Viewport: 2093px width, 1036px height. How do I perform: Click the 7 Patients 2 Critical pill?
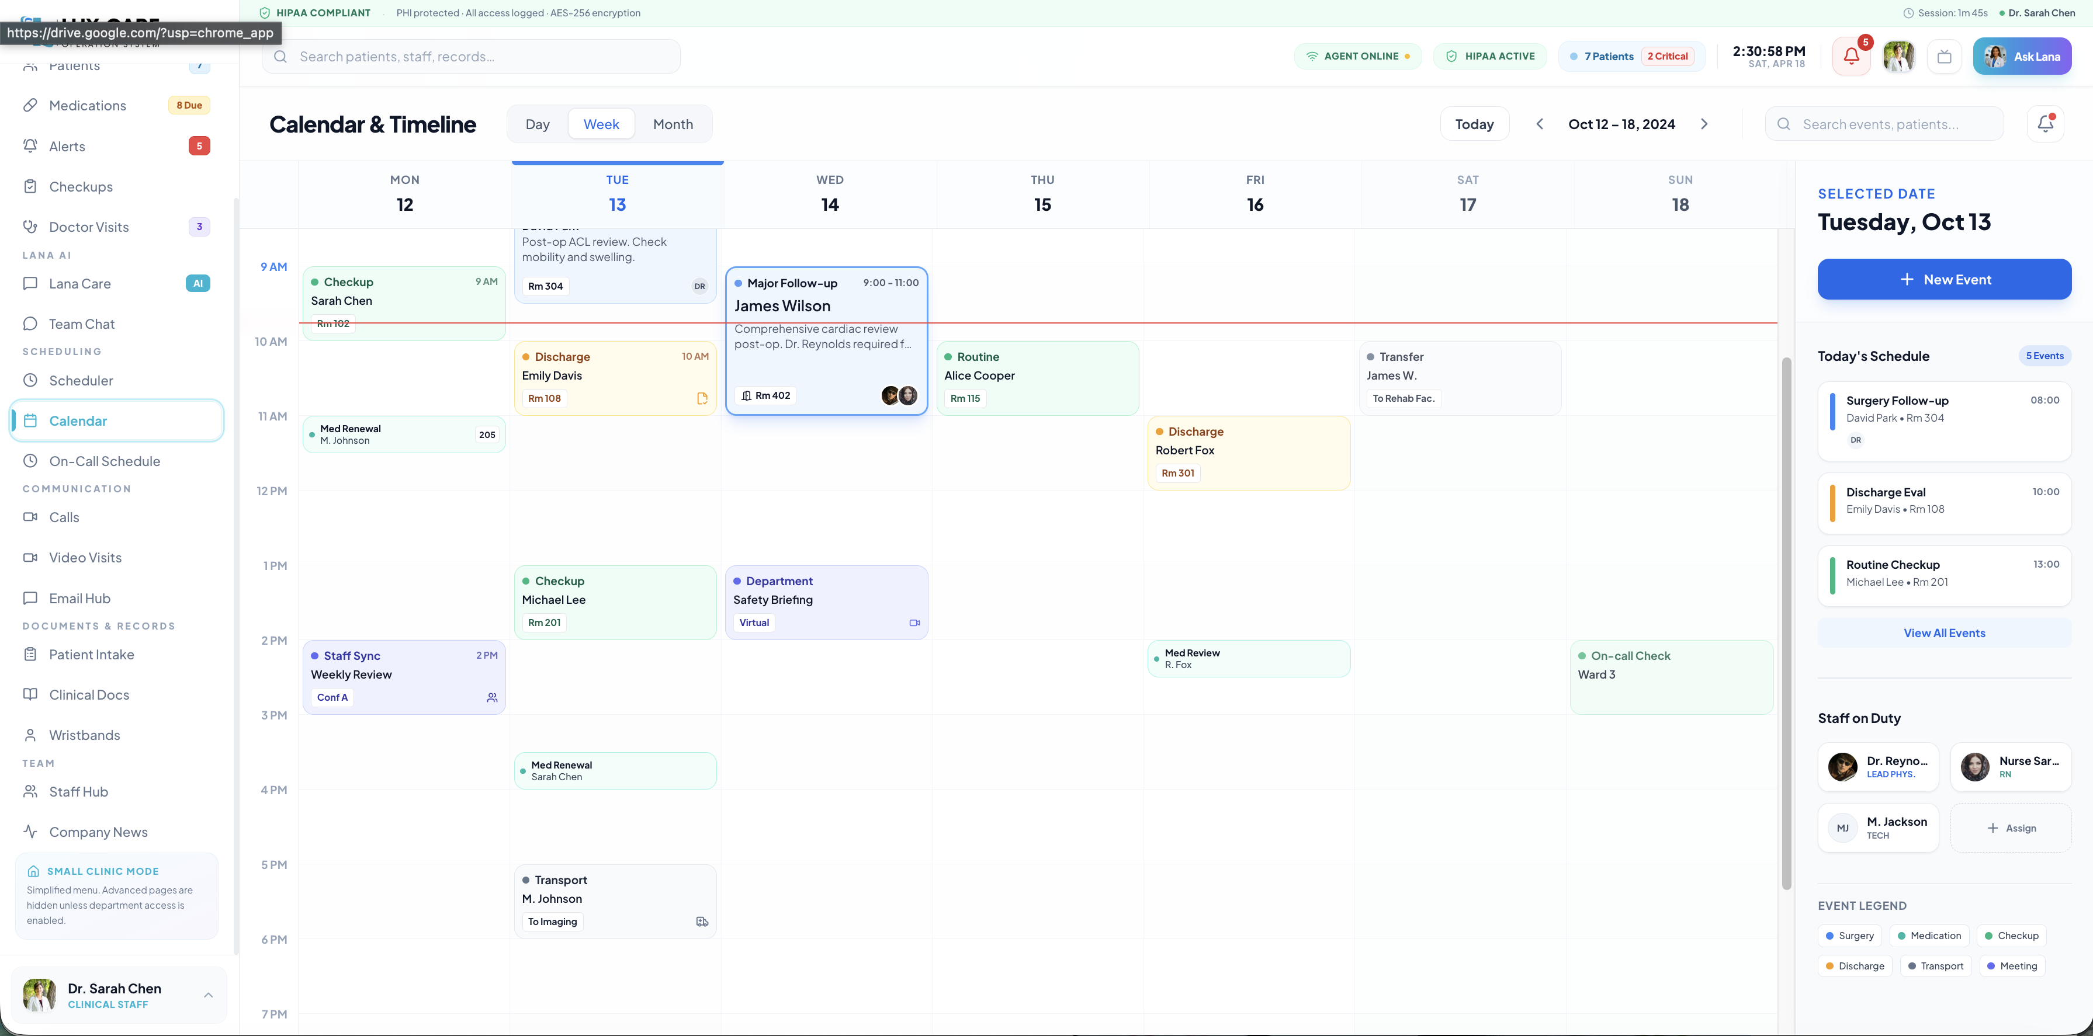click(x=1631, y=56)
